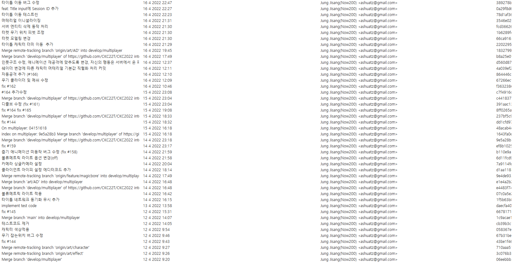Select commit 'feat: Title input에 Session ID 추가'
The height and width of the screenshot is (263, 512).
30,9
